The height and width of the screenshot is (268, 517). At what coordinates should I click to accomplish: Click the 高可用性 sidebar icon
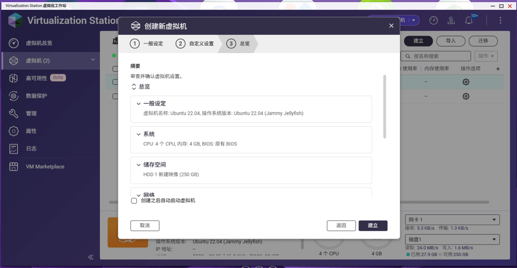[13, 78]
